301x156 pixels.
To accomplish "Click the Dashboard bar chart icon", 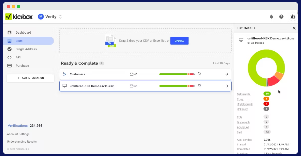I will pos(9,33).
